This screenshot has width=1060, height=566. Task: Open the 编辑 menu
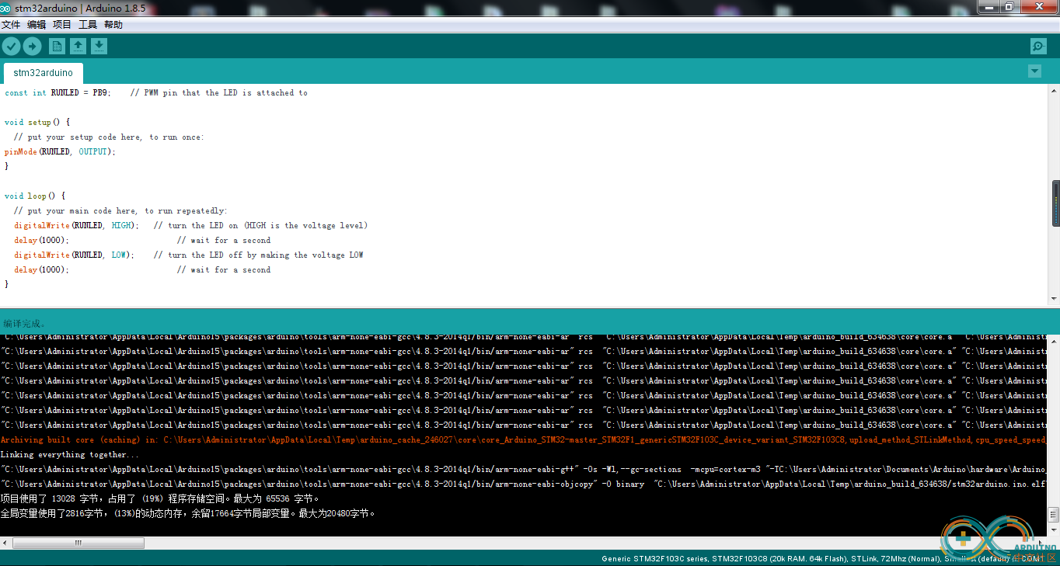37,25
